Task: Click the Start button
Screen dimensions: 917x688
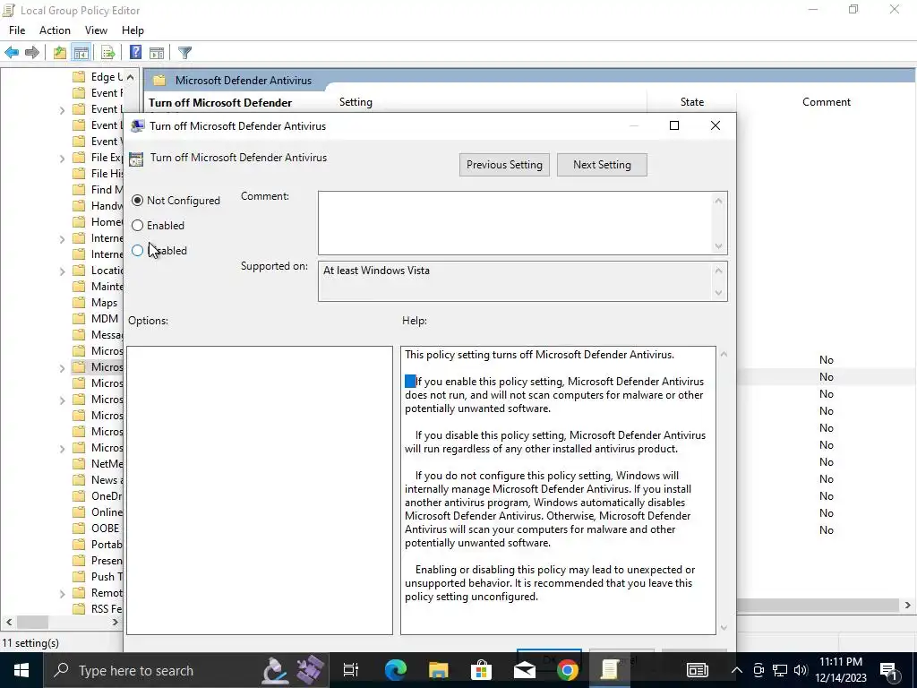Action: [21, 670]
